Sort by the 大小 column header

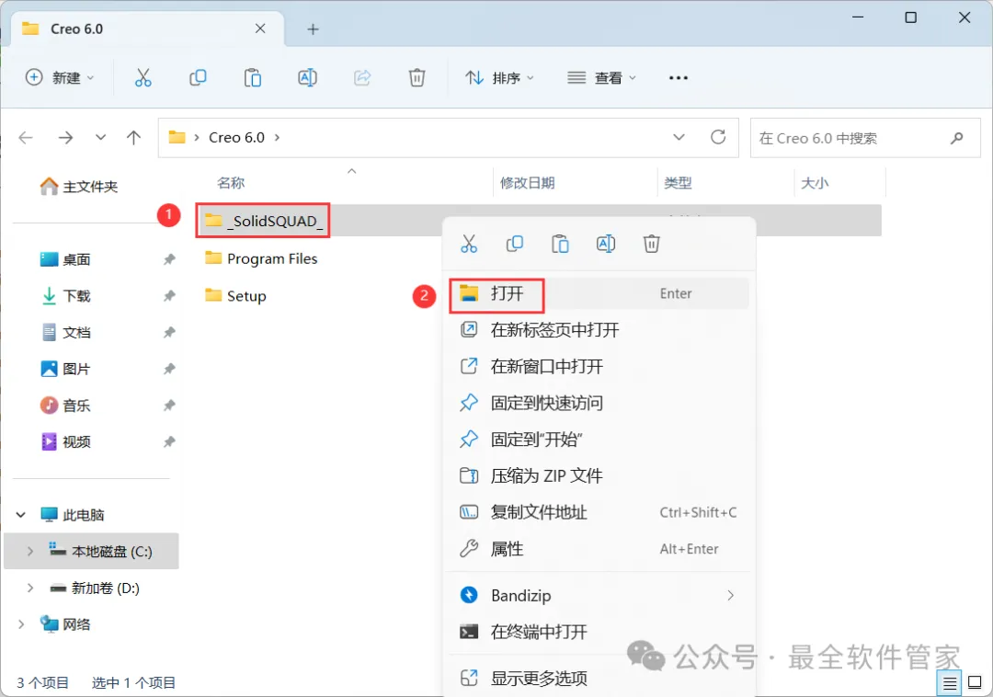coord(815,183)
